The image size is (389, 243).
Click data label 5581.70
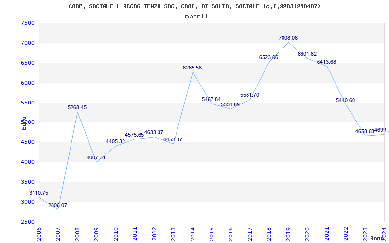(249, 95)
